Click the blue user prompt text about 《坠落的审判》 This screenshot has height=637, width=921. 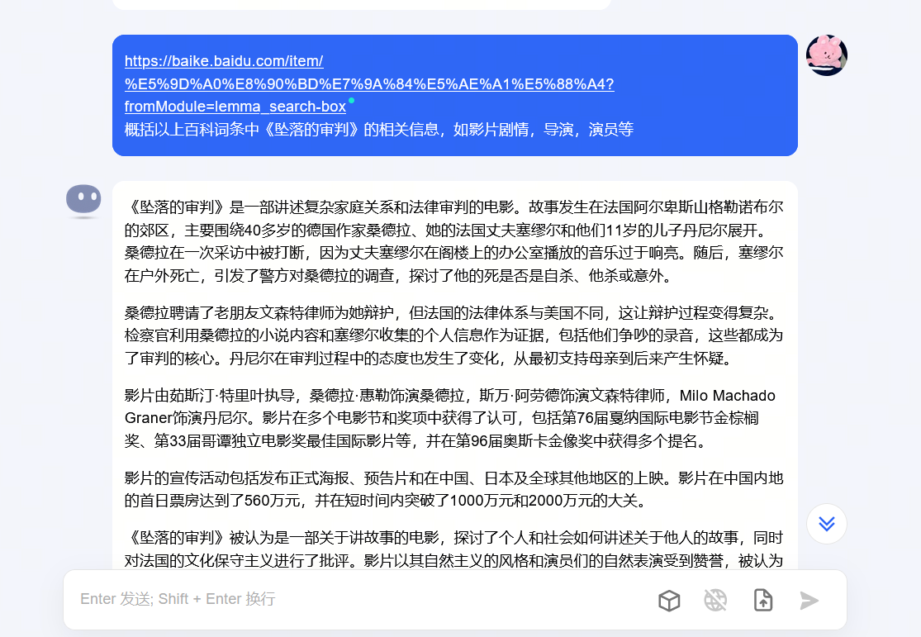[x=379, y=129]
